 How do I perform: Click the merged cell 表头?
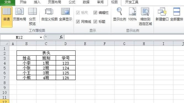point(46,53)
